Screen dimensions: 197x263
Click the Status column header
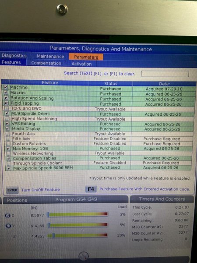coord(111,83)
